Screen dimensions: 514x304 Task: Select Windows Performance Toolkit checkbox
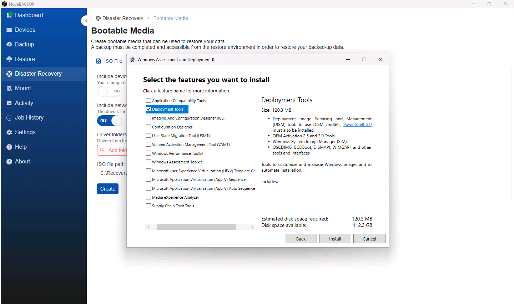click(148, 153)
